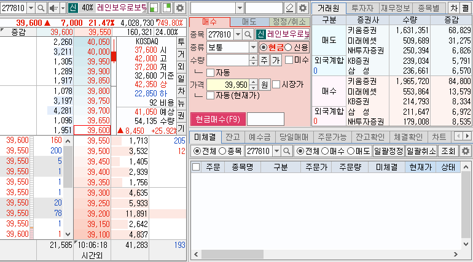The height and width of the screenshot is (262, 473).
Task: Expand the speaker options dropdown arrow
Action: tap(63, 8)
